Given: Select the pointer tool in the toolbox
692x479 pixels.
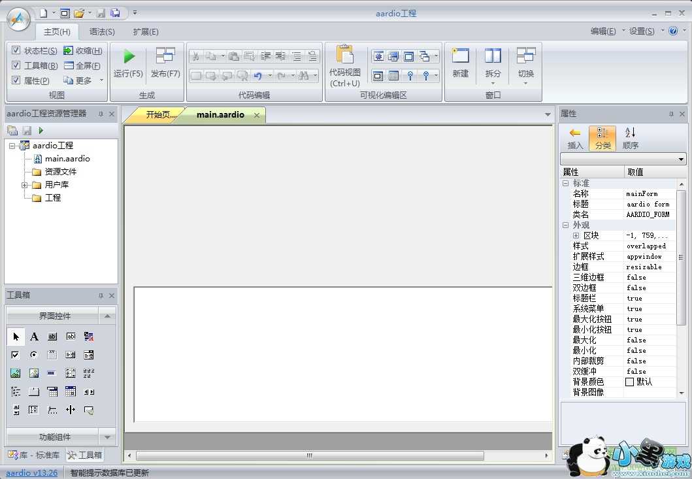Looking at the screenshot, I should [x=16, y=337].
